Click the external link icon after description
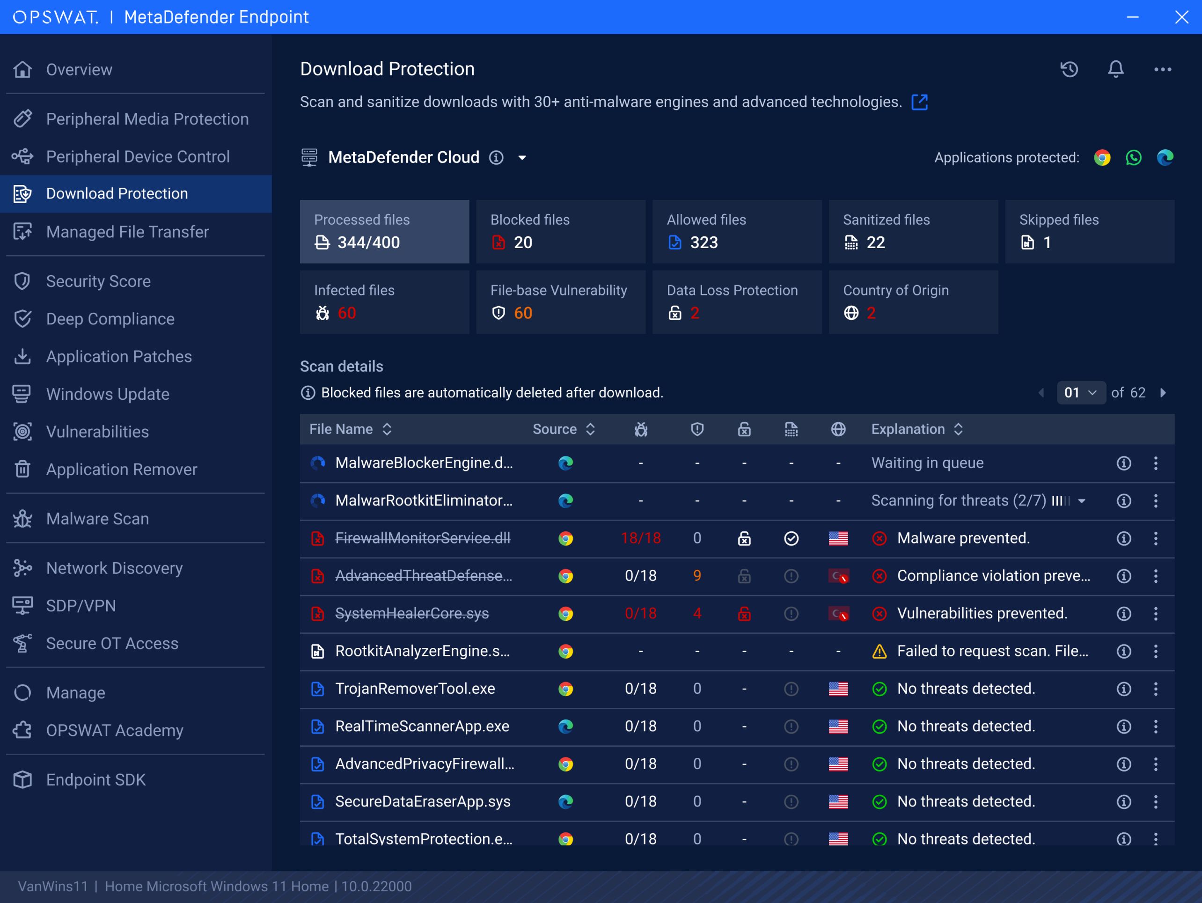The height and width of the screenshot is (903, 1202). (919, 102)
